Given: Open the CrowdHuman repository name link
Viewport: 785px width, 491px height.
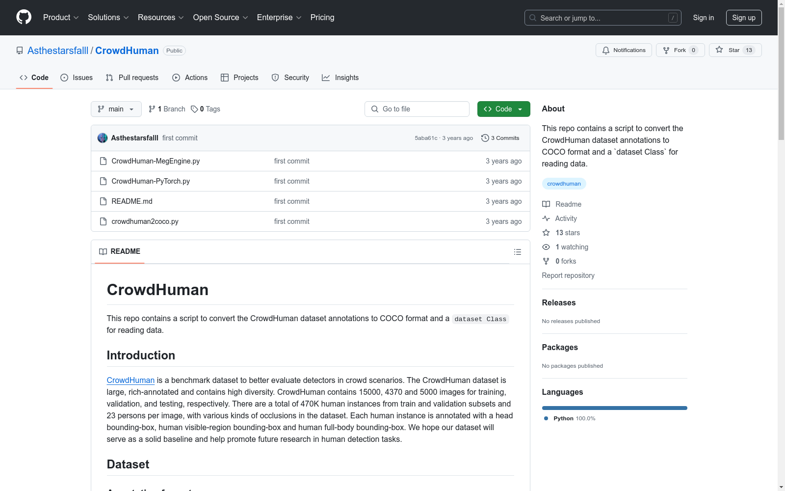Looking at the screenshot, I should (x=127, y=51).
